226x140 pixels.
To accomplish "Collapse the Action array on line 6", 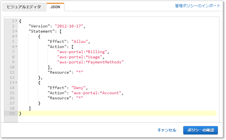I will (x=16, y=47).
